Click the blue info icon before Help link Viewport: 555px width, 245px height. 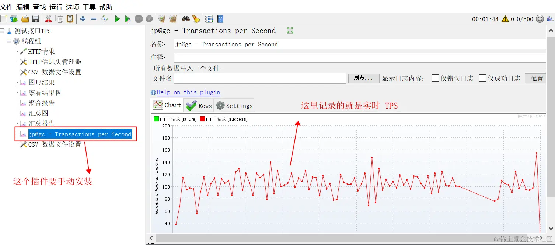pos(153,92)
